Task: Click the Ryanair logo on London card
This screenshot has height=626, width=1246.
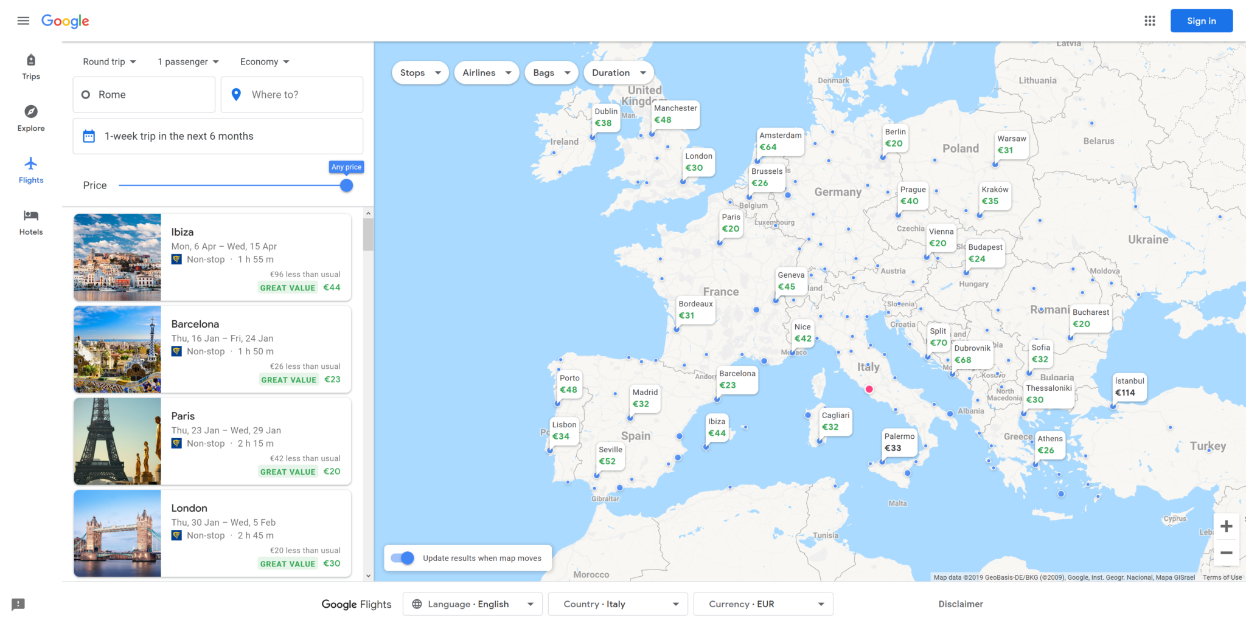Action: (x=176, y=535)
